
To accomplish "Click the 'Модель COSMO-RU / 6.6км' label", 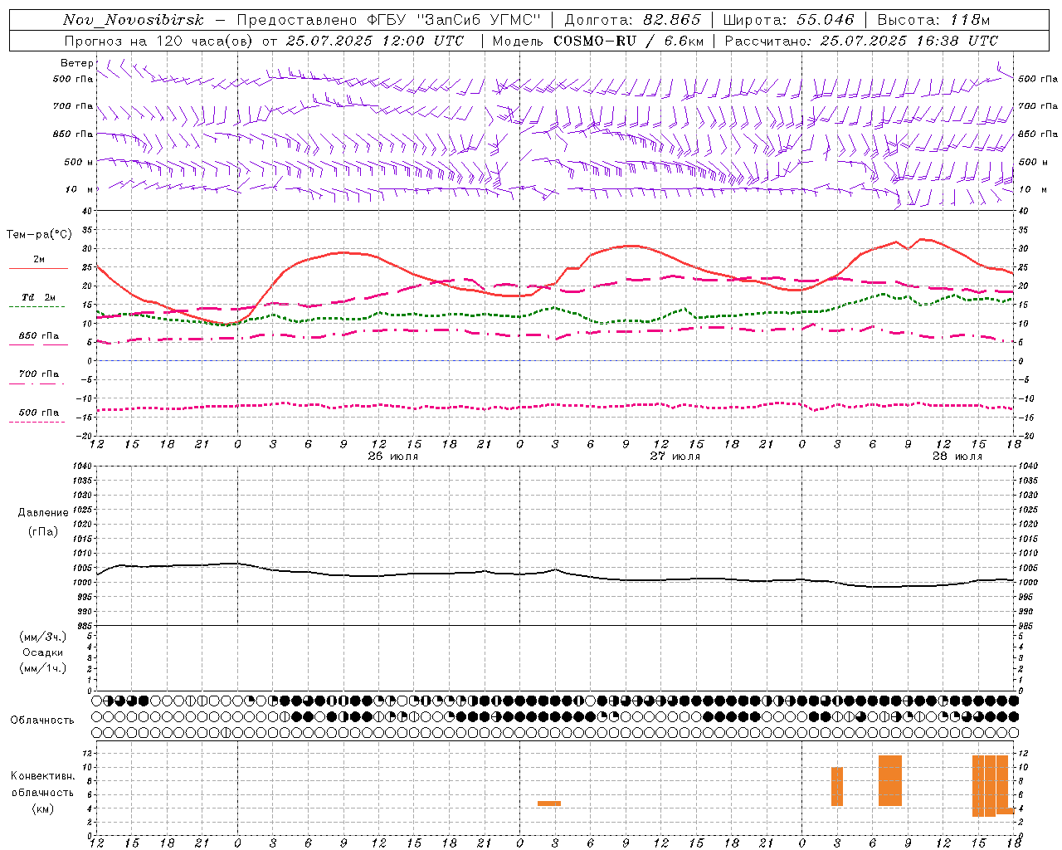I will (598, 41).
